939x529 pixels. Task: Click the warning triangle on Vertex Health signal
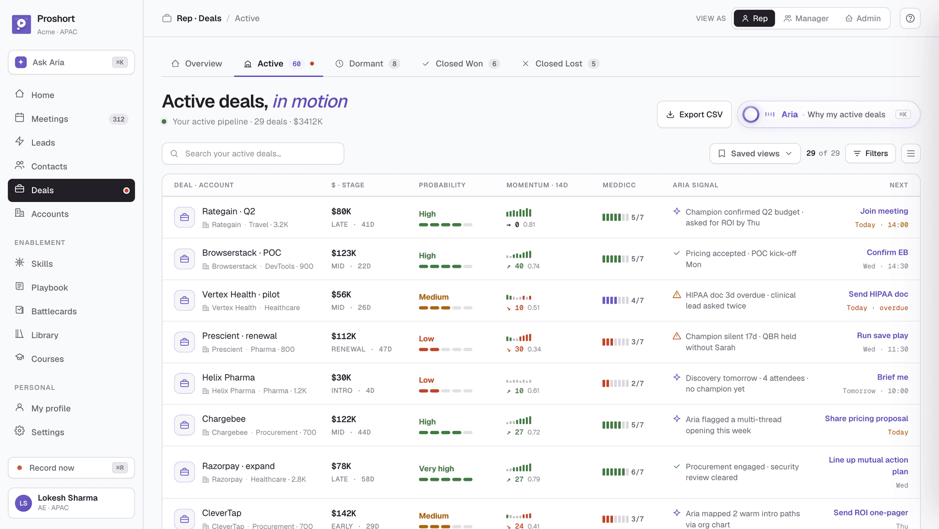pos(677,294)
